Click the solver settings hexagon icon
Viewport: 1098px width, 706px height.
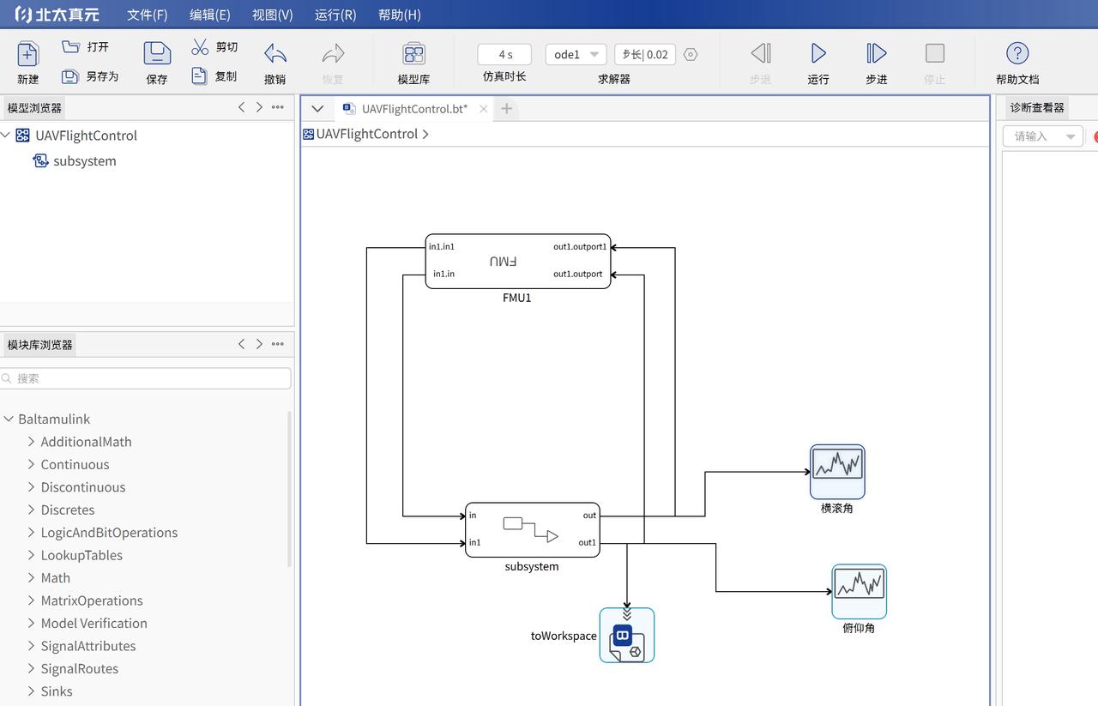[x=691, y=54]
